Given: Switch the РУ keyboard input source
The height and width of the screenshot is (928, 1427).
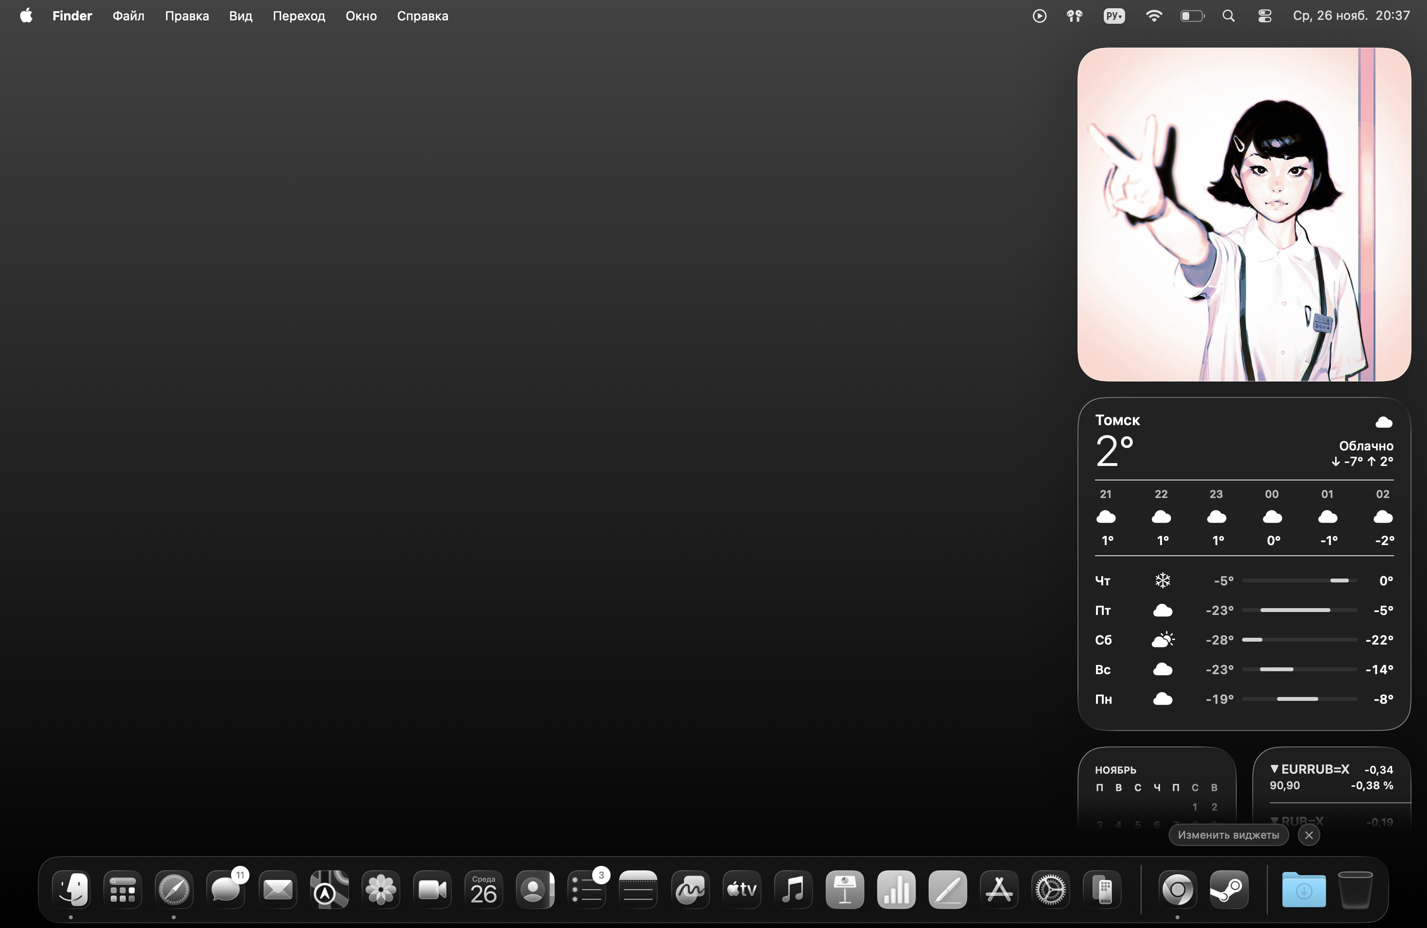Looking at the screenshot, I should click(1114, 16).
